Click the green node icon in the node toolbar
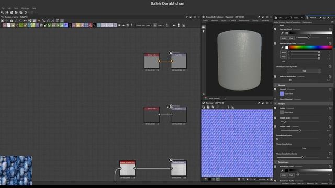 [x=21, y=25]
